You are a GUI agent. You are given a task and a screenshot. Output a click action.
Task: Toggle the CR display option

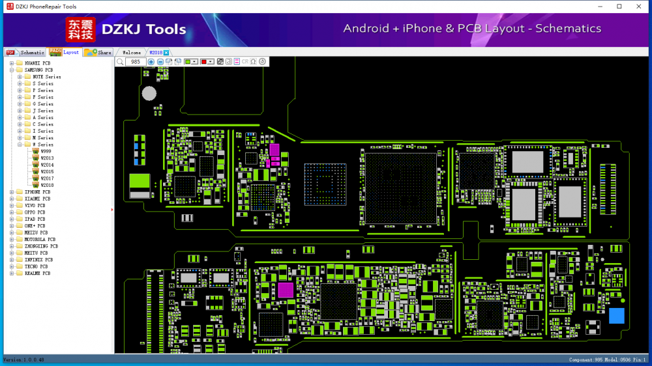[245, 62]
